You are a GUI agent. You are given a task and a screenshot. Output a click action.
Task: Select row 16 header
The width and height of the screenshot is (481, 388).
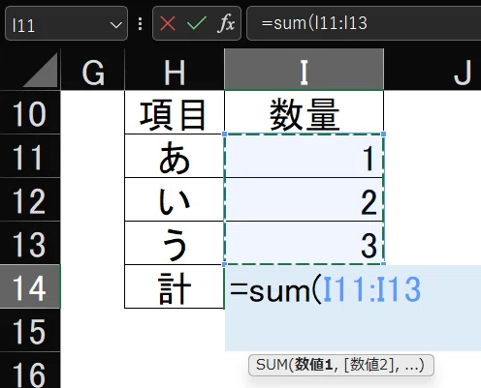(x=30, y=371)
